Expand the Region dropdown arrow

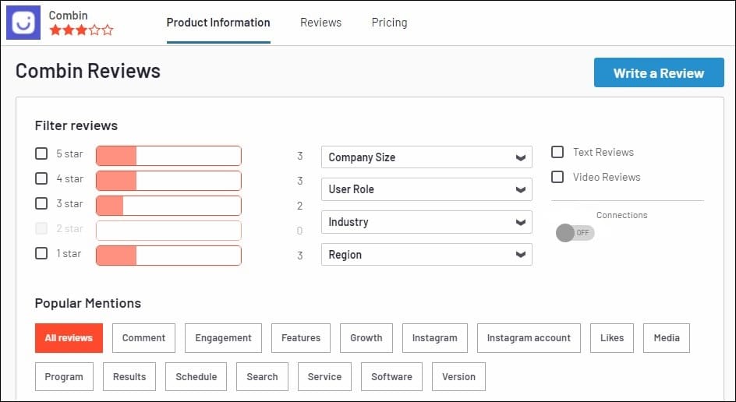[520, 255]
